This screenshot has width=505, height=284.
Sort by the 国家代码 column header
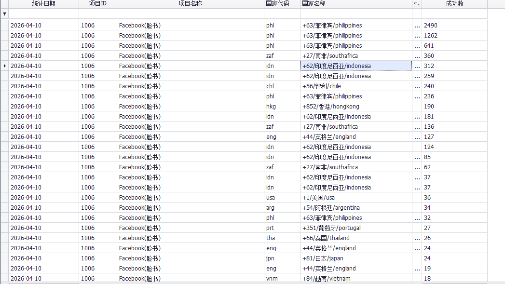click(282, 3)
